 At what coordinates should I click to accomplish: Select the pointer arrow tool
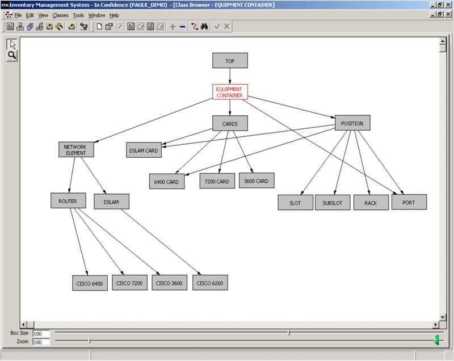[x=12, y=44]
